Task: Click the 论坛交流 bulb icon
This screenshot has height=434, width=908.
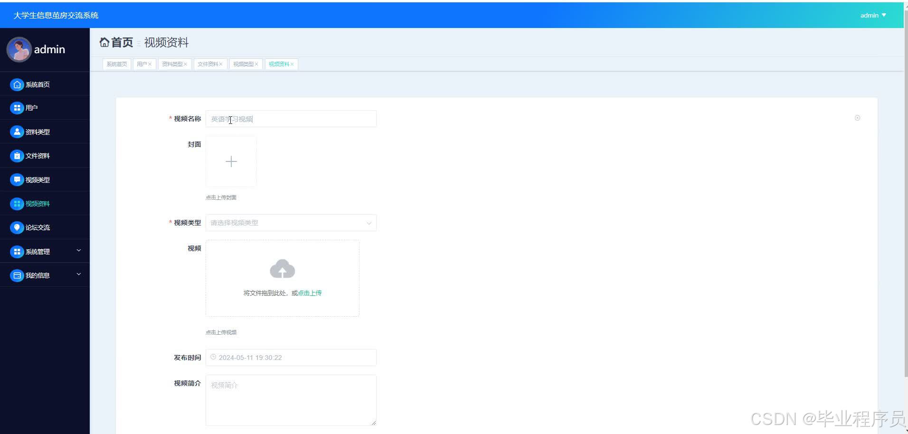Action: tap(17, 227)
